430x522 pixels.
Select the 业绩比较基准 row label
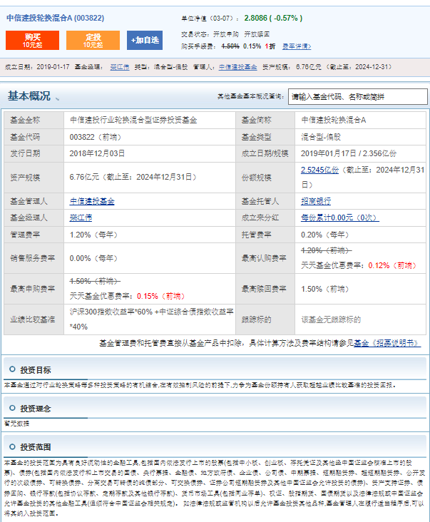32,319
